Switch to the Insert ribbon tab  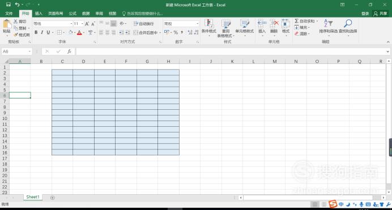(39, 14)
